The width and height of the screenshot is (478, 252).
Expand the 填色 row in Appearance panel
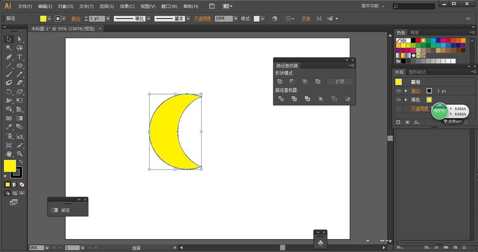406,100
